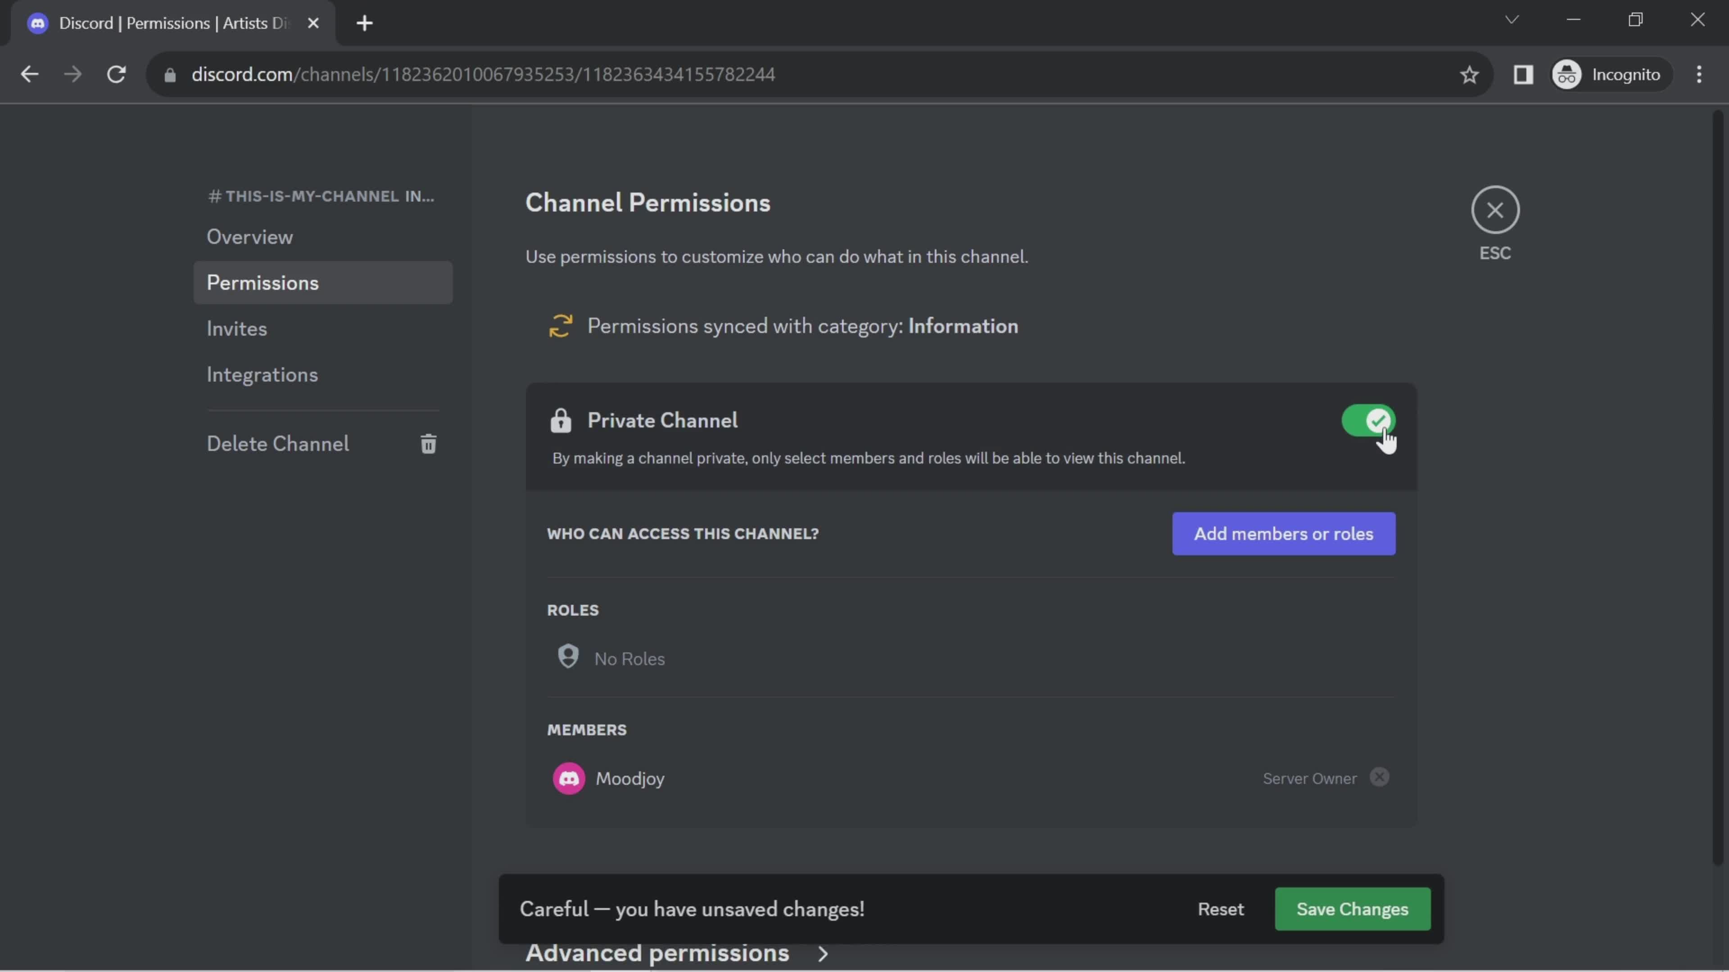This screenshot has width=1729, height=972.
Task: Save the unsaved channel permission changes
Action: (1353, 908)
